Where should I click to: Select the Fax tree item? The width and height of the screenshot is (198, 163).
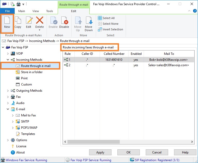click(19, 97)
